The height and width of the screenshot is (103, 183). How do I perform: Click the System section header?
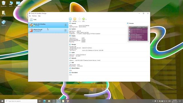click(x=73, y=29)
